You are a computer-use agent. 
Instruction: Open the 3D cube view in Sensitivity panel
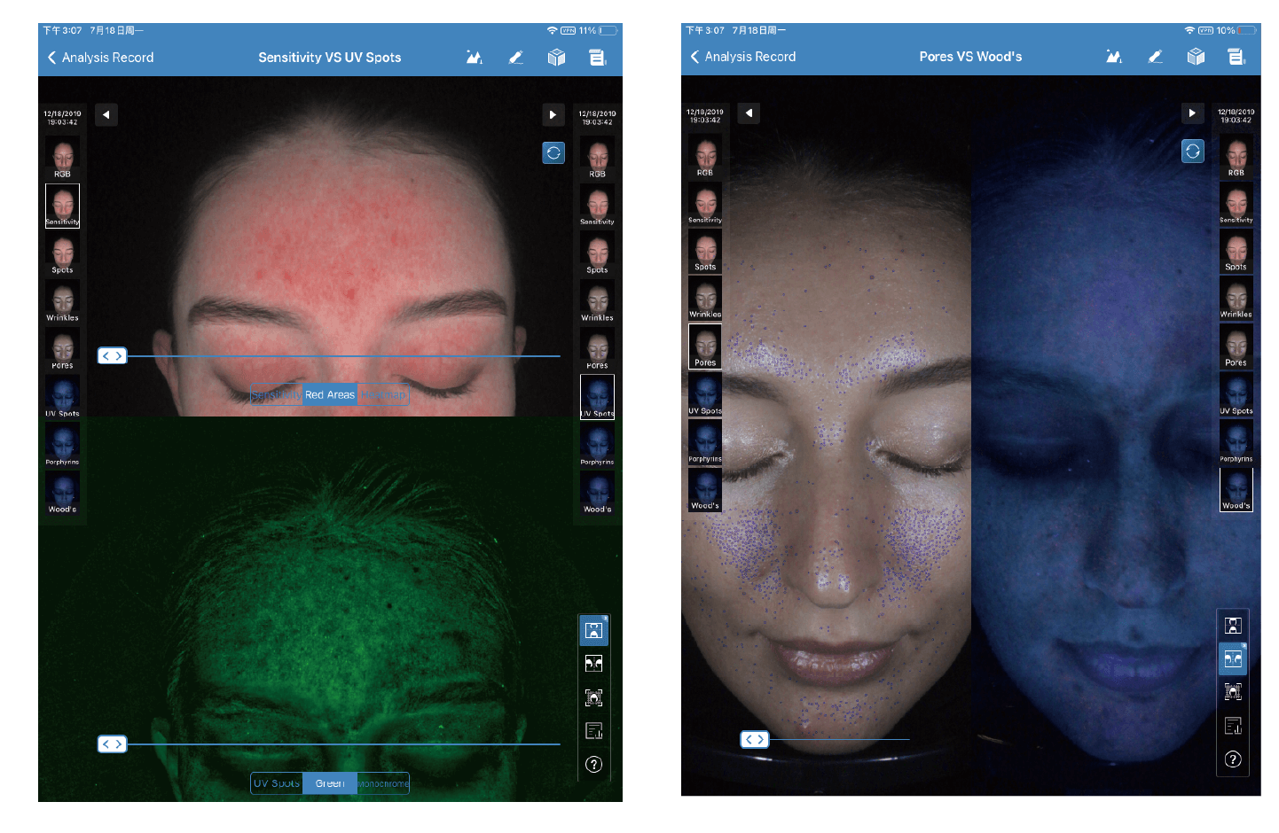[x=557, y=57]
